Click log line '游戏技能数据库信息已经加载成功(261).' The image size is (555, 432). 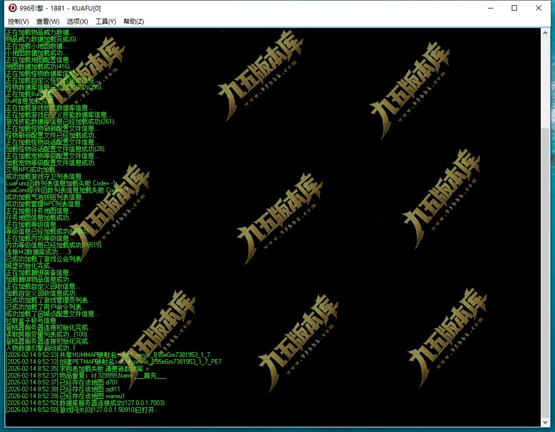pos(60,121)
